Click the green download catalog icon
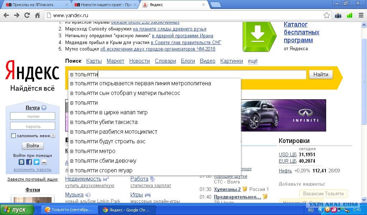 coord(259,36)
